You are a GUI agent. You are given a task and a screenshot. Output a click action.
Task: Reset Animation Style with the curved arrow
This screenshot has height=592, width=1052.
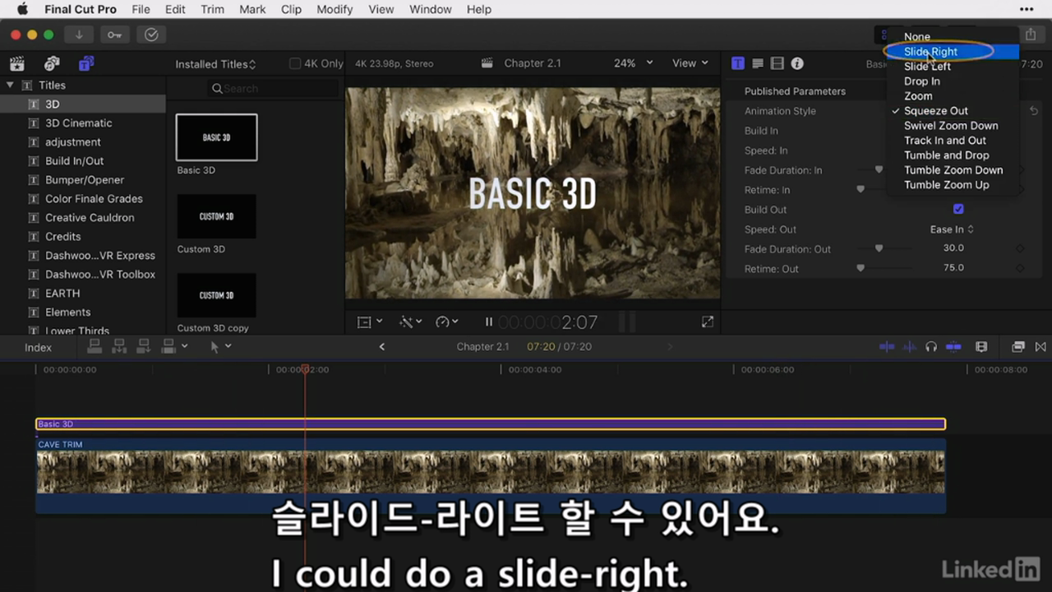click(x=1034, y=111)
